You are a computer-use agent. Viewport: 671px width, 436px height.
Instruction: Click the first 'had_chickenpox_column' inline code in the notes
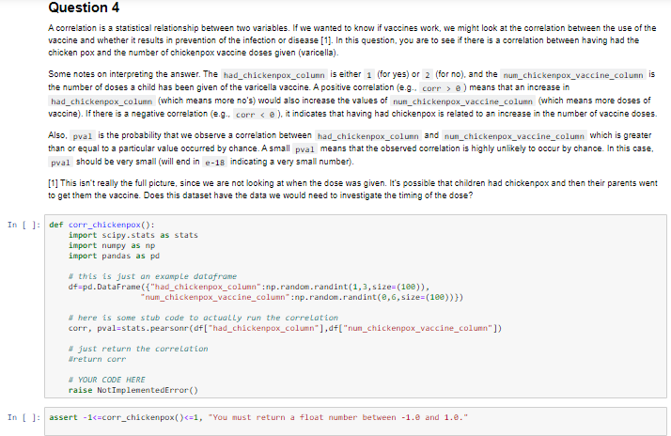pyautogui.click(x=274, y=75)
